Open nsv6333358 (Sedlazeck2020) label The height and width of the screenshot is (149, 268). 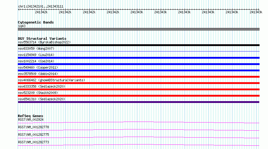(42, 86)
